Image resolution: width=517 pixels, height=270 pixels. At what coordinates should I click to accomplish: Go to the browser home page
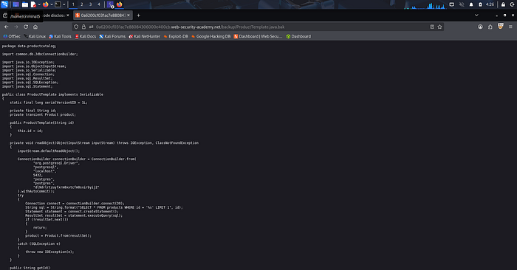tap(35, 27)
